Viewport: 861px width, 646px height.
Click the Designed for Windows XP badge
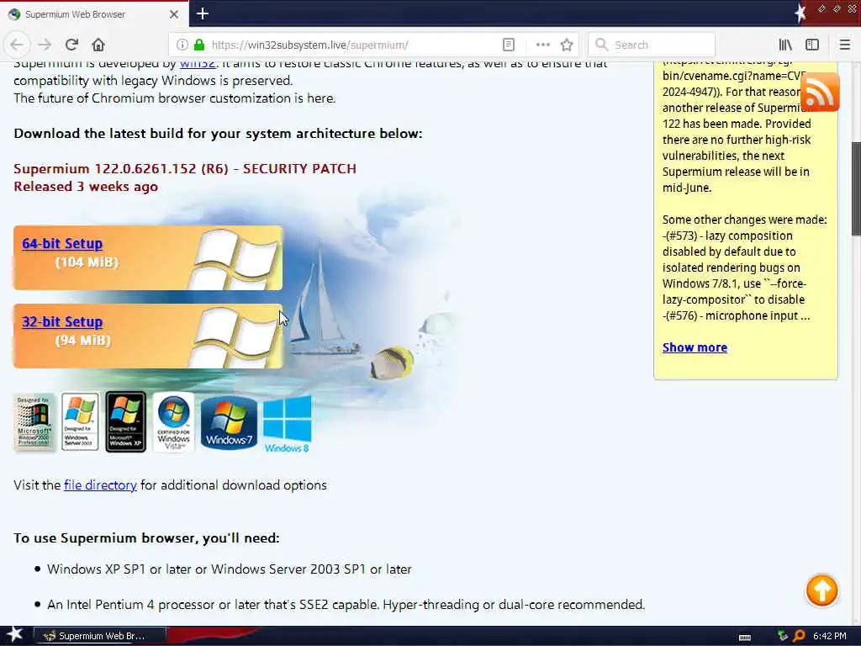126,421
